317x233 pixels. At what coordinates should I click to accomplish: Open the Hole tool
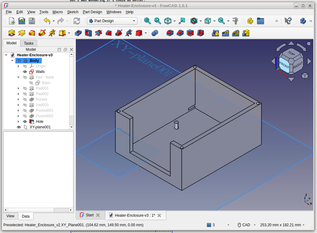coord(88,33)
